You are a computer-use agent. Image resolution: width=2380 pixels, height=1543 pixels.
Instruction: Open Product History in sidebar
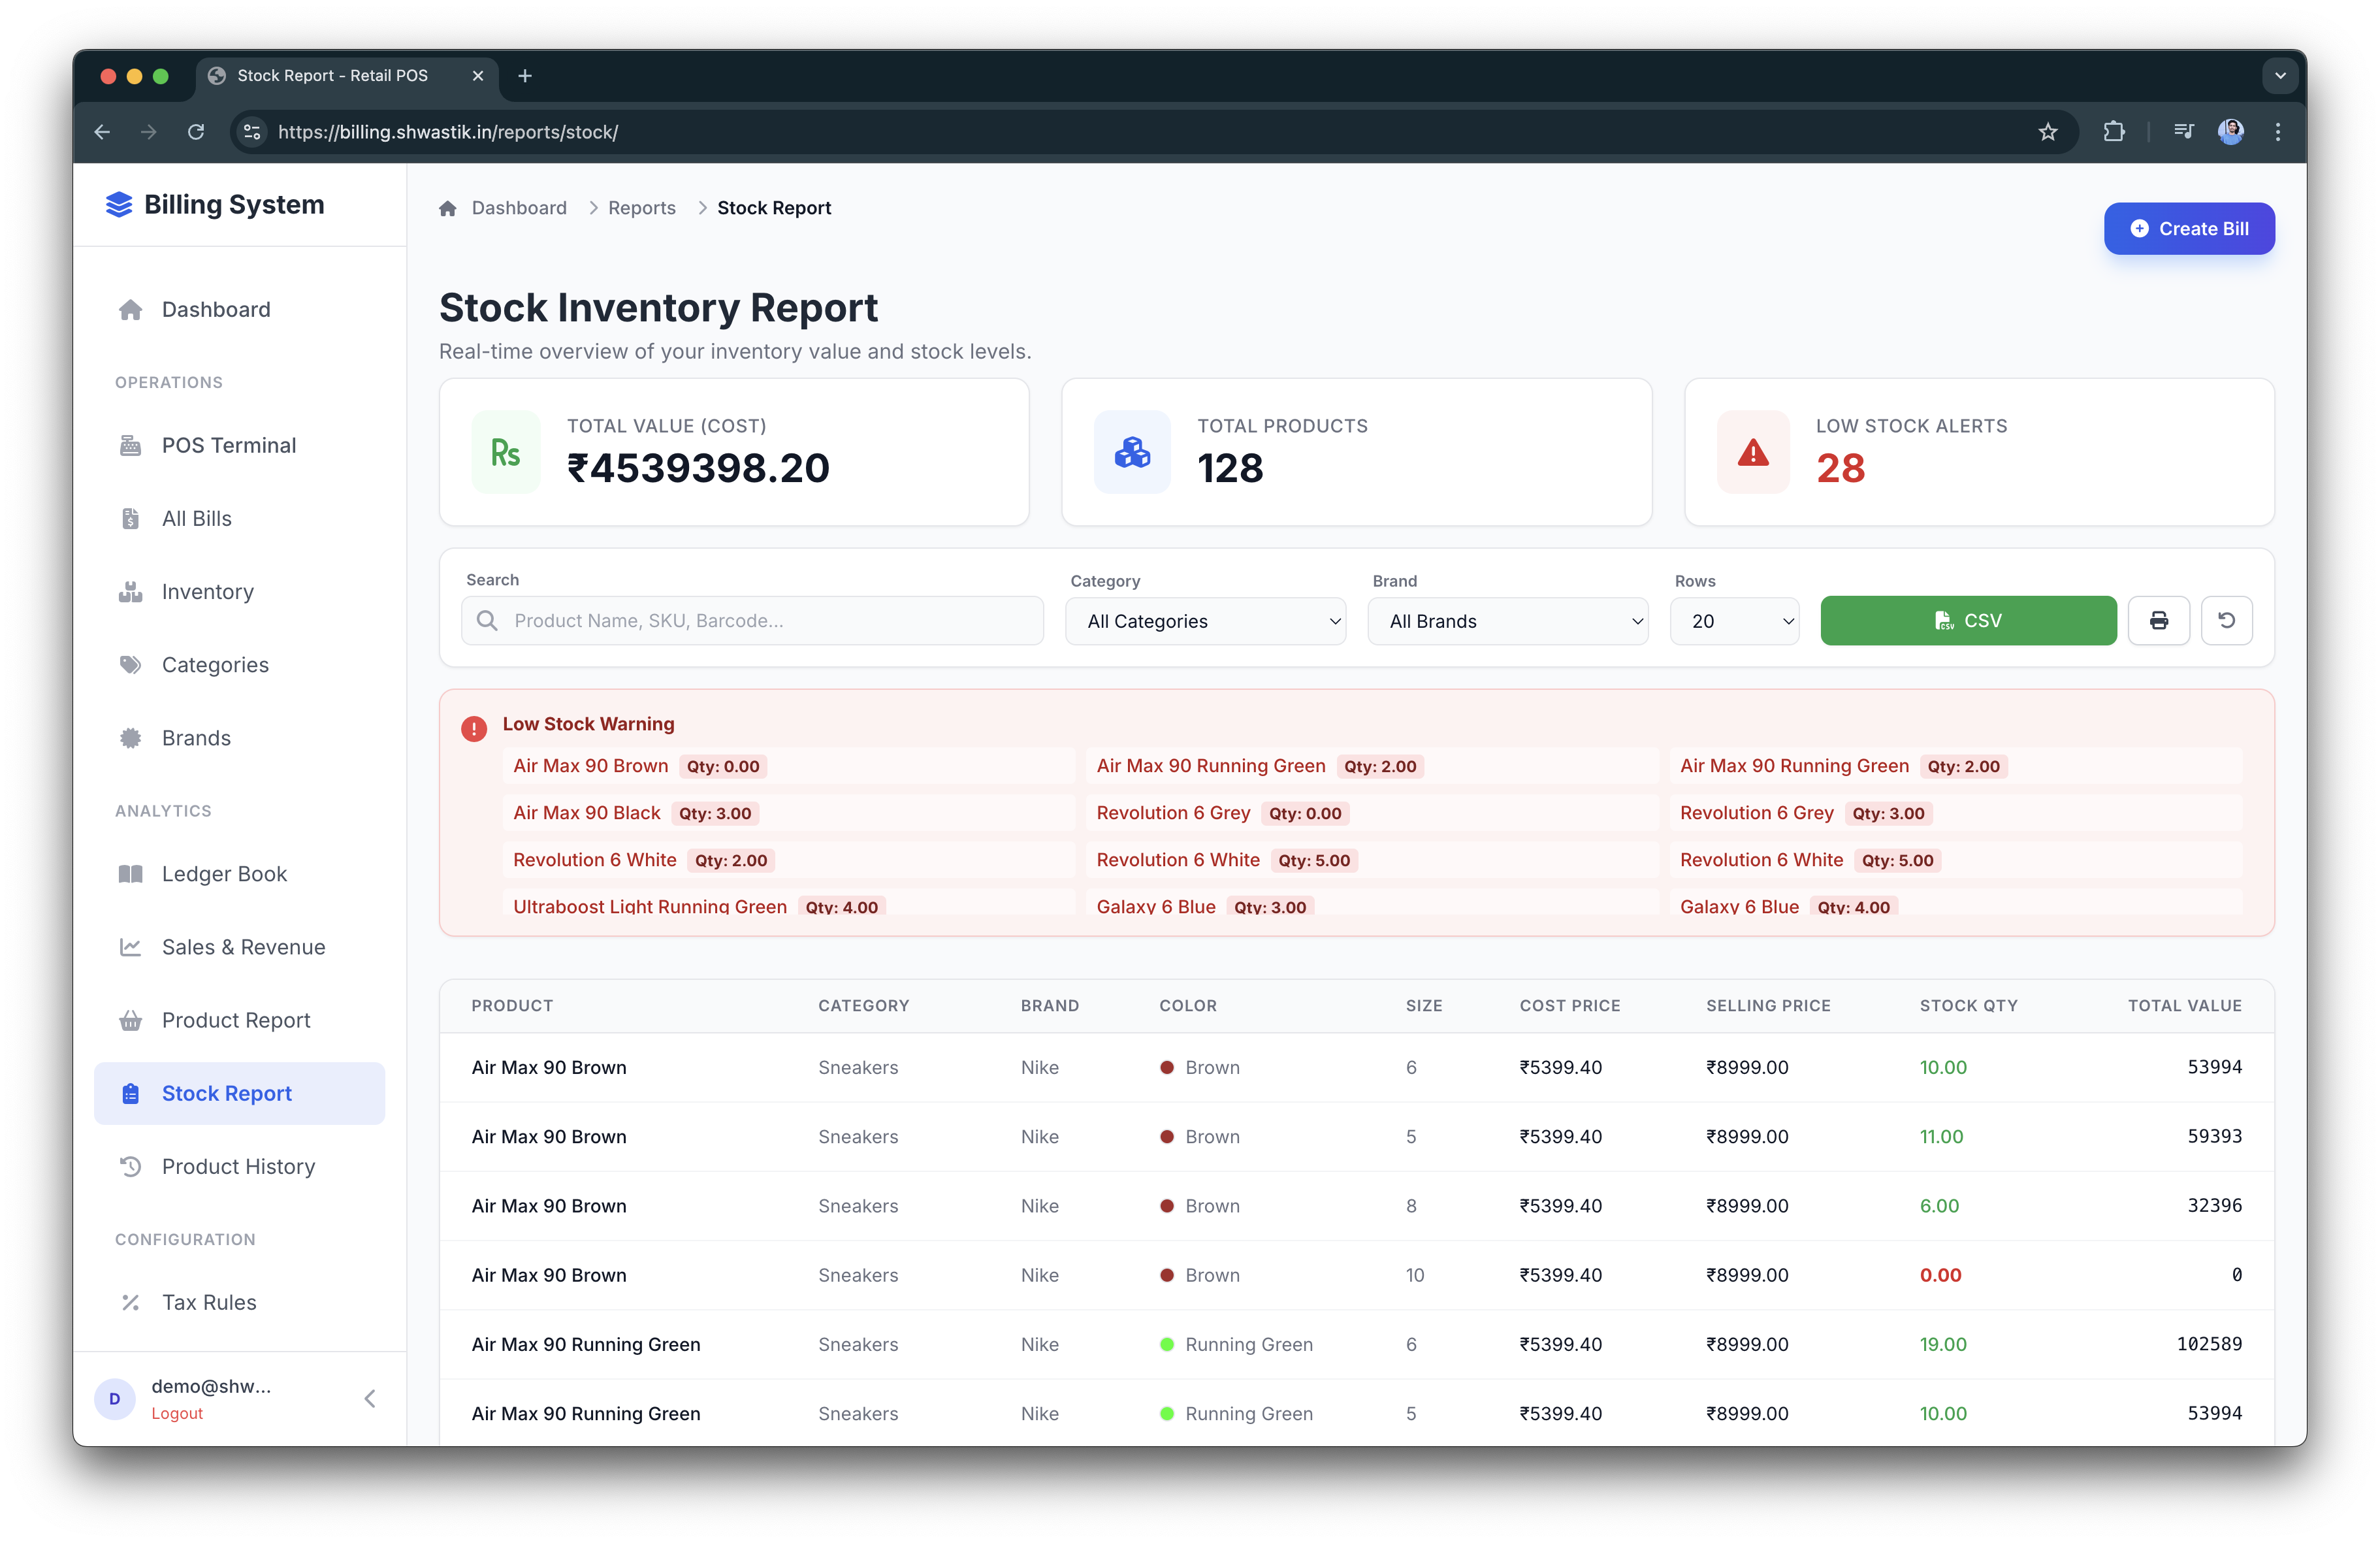pos(238,1166)
